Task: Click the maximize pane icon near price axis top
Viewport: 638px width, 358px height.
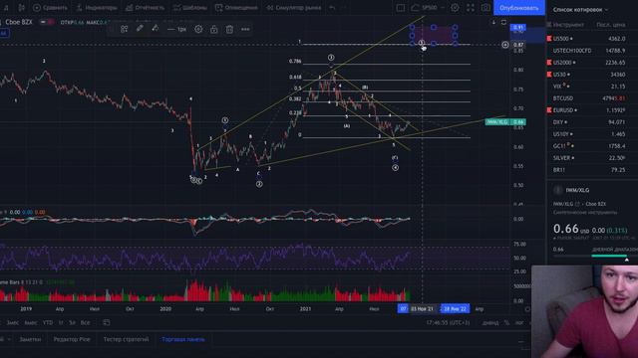Action: point(503,22)
